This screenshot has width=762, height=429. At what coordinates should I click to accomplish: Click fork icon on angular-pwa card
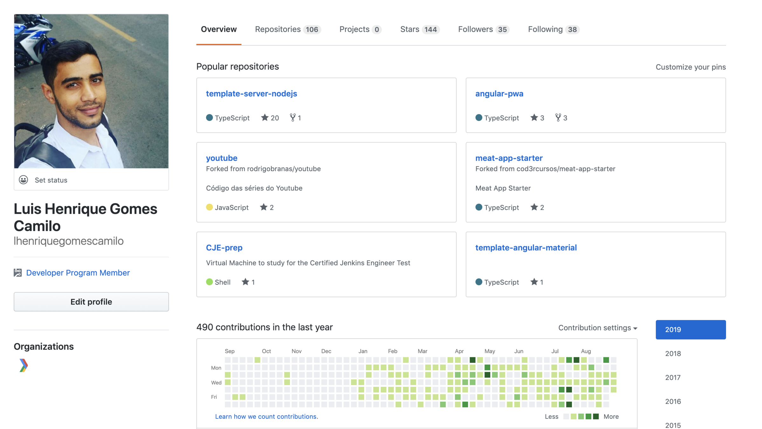[x=558, y=118]
